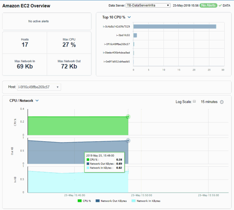Select the i-8bd1fc50 CPU bar
The height and width of the screenshot is (210, 234).
[x=135, y=35]
